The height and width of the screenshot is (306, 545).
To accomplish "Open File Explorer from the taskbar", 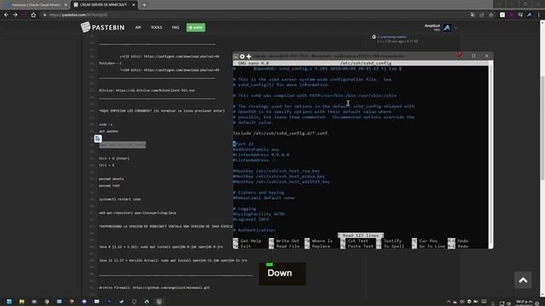I will pyautogui.click(x=21, y=302).
